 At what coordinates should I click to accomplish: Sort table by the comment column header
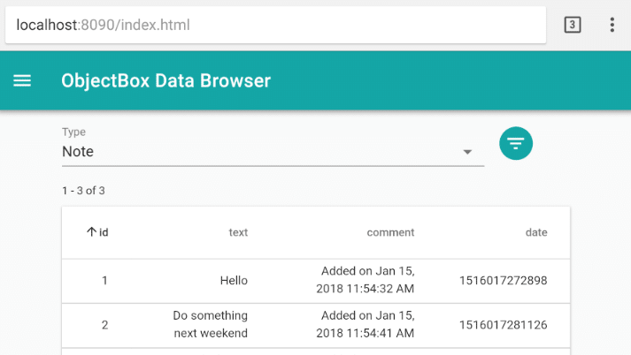coord(390,232)
